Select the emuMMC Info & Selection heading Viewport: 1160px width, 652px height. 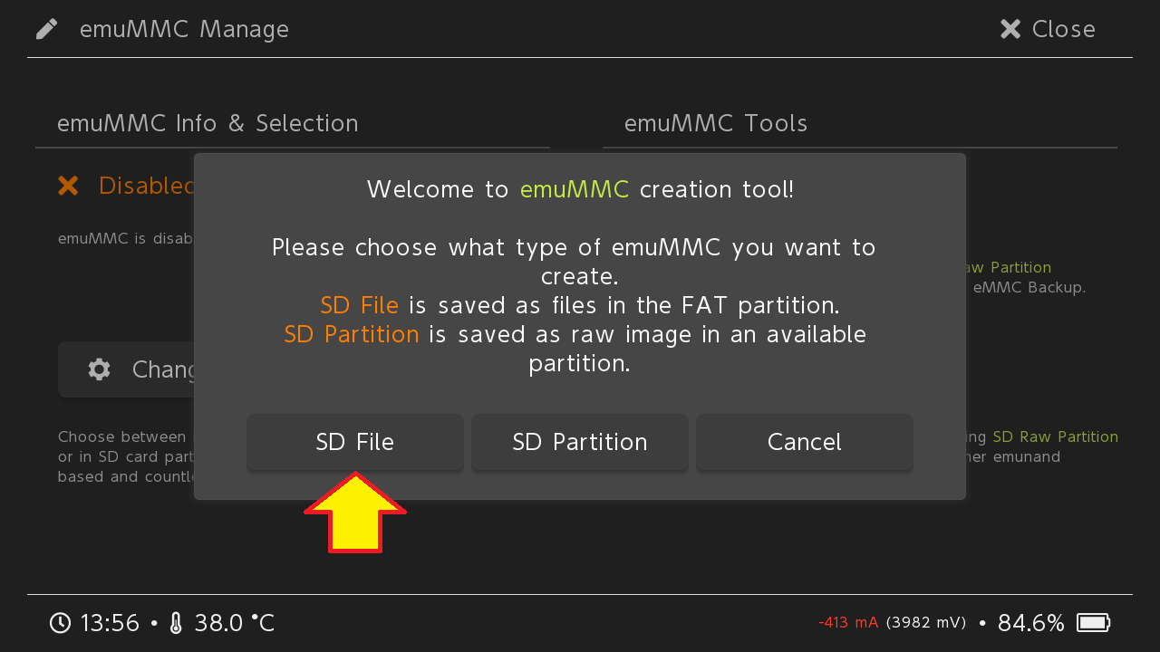click(208, 123)
